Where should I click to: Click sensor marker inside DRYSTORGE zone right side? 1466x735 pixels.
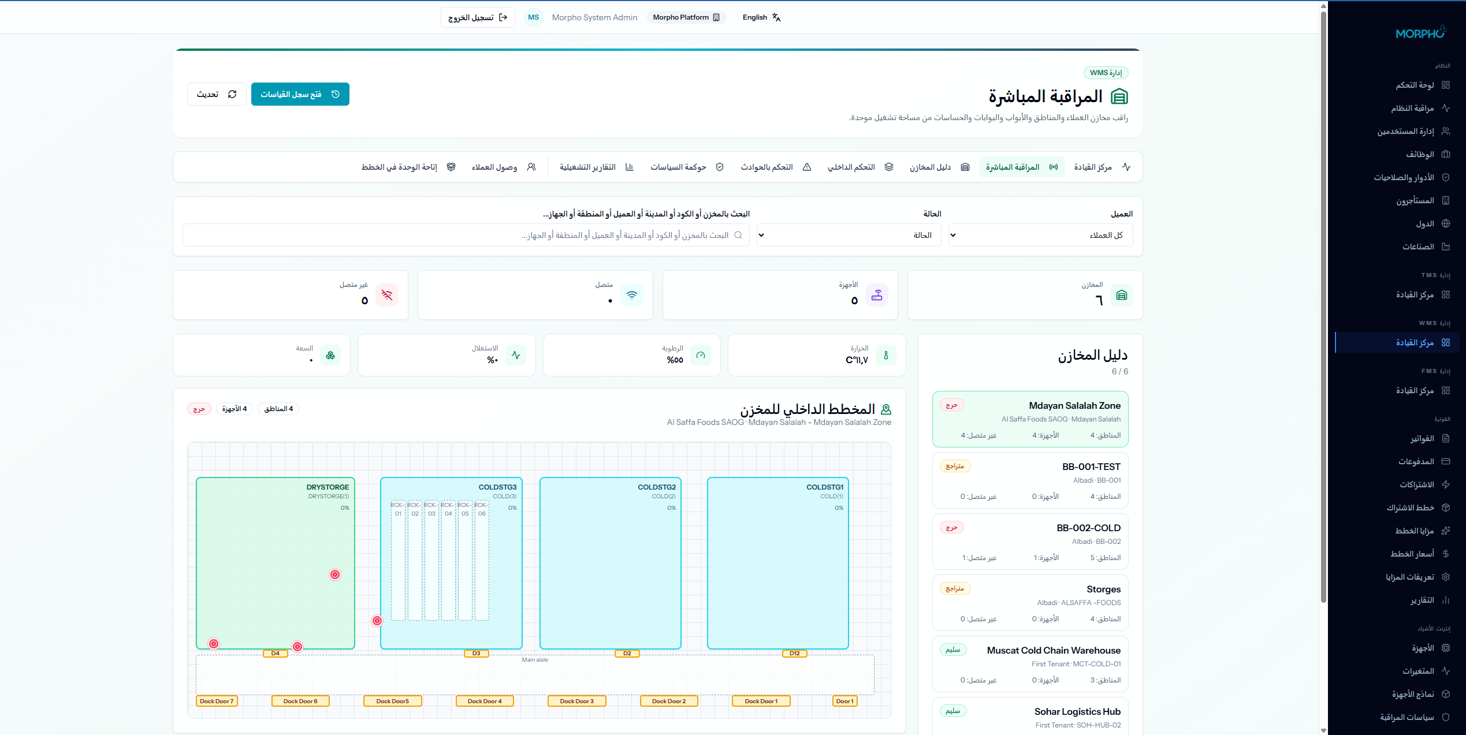tap(335, 574)
